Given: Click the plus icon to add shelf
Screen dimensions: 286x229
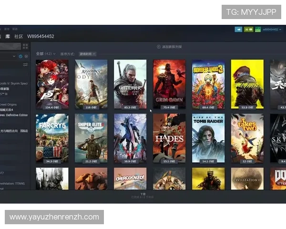Looking at the screenshot, I should [x=159, y=47].
